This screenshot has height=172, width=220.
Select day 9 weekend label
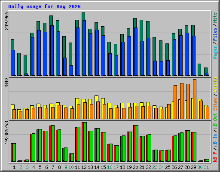pyautogui.click(x=66, y=167)
